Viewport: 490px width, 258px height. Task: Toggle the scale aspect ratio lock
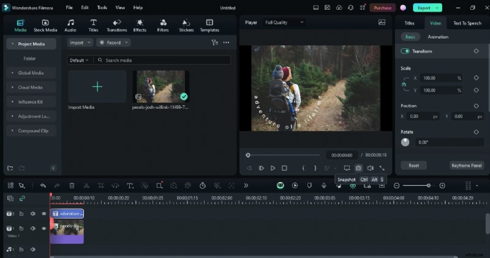(404, 84)
